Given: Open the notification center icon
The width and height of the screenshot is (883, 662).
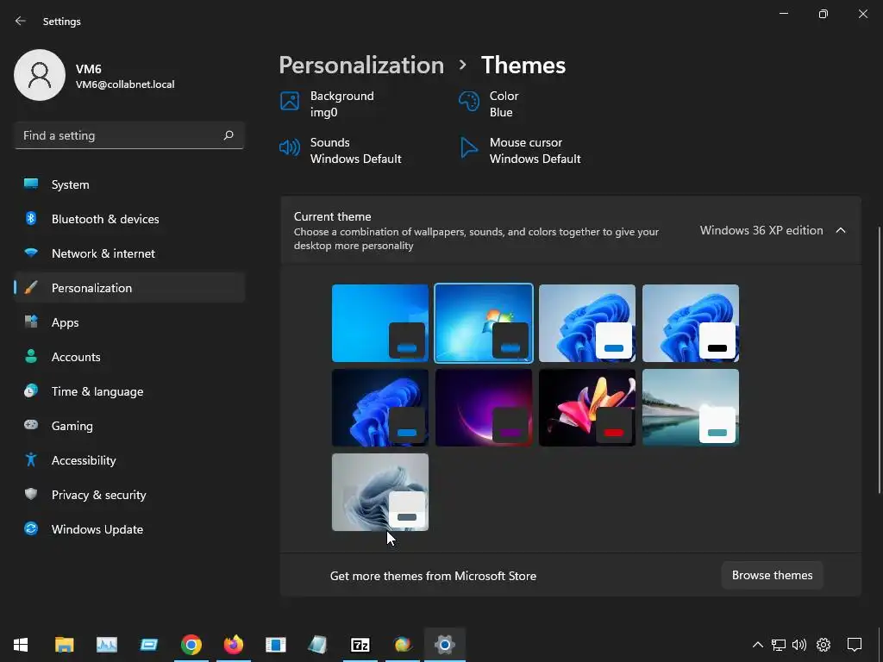Looking at the screenshot, I should [x=855, y=645].
